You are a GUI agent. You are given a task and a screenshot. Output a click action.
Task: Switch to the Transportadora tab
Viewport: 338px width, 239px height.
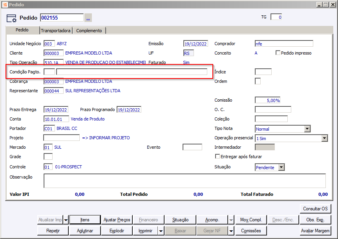pos(56,31)
